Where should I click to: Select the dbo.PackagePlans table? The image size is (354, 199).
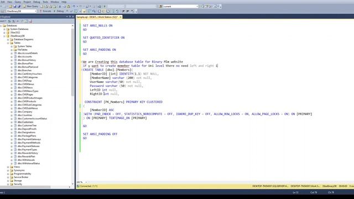[x=27, y=136]
